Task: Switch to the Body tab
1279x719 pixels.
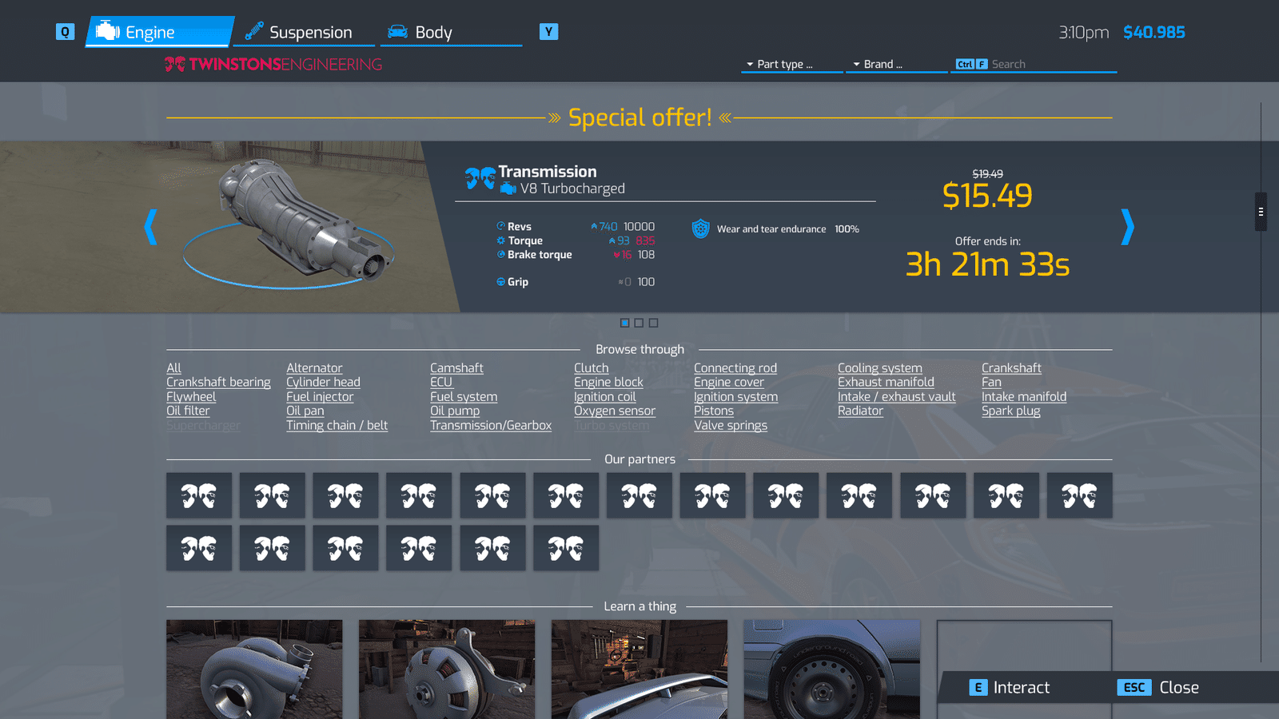Action: click(x=451, y=32)
